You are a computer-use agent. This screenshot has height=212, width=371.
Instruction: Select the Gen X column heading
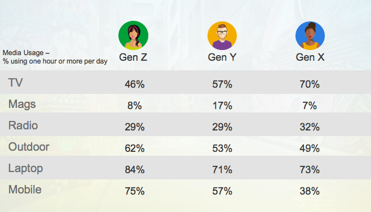tap(310, 57)
